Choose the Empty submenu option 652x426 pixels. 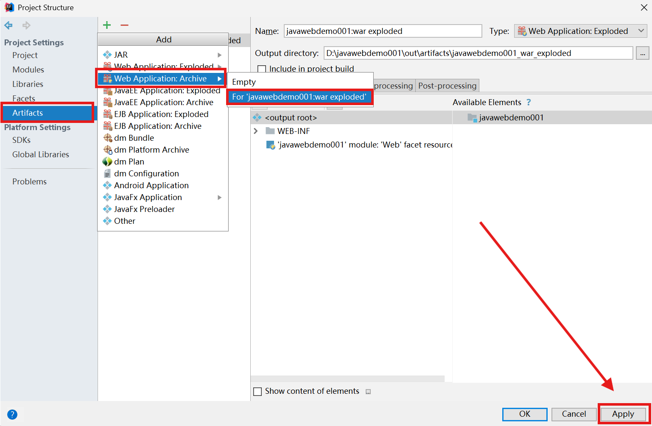pyautogui.click(x=299, y=82)
